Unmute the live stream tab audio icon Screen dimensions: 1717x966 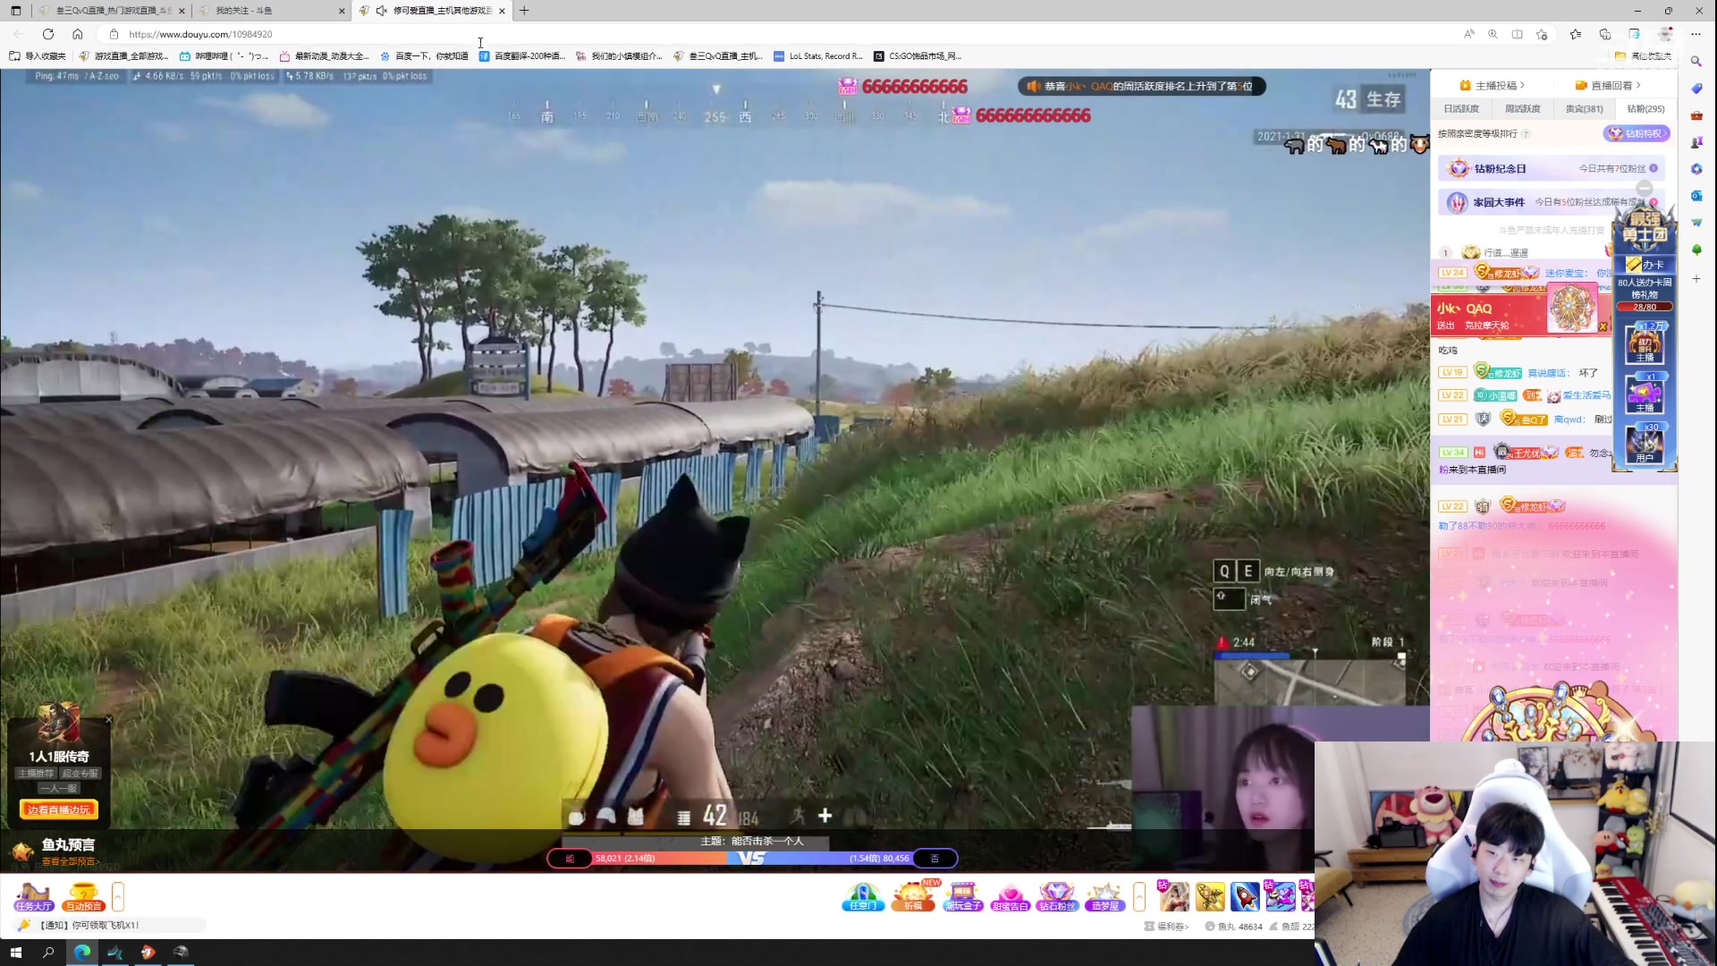(382, 11)
